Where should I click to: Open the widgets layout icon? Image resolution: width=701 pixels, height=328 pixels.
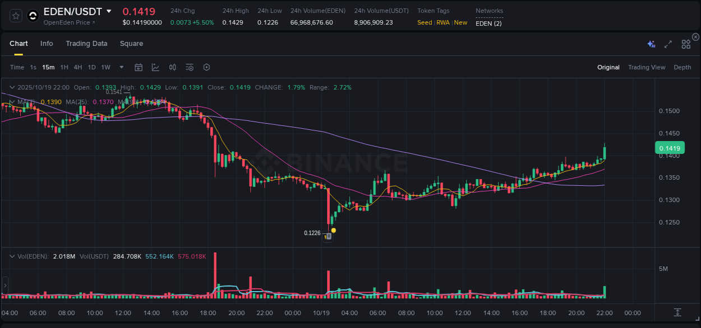coord(686,44)
